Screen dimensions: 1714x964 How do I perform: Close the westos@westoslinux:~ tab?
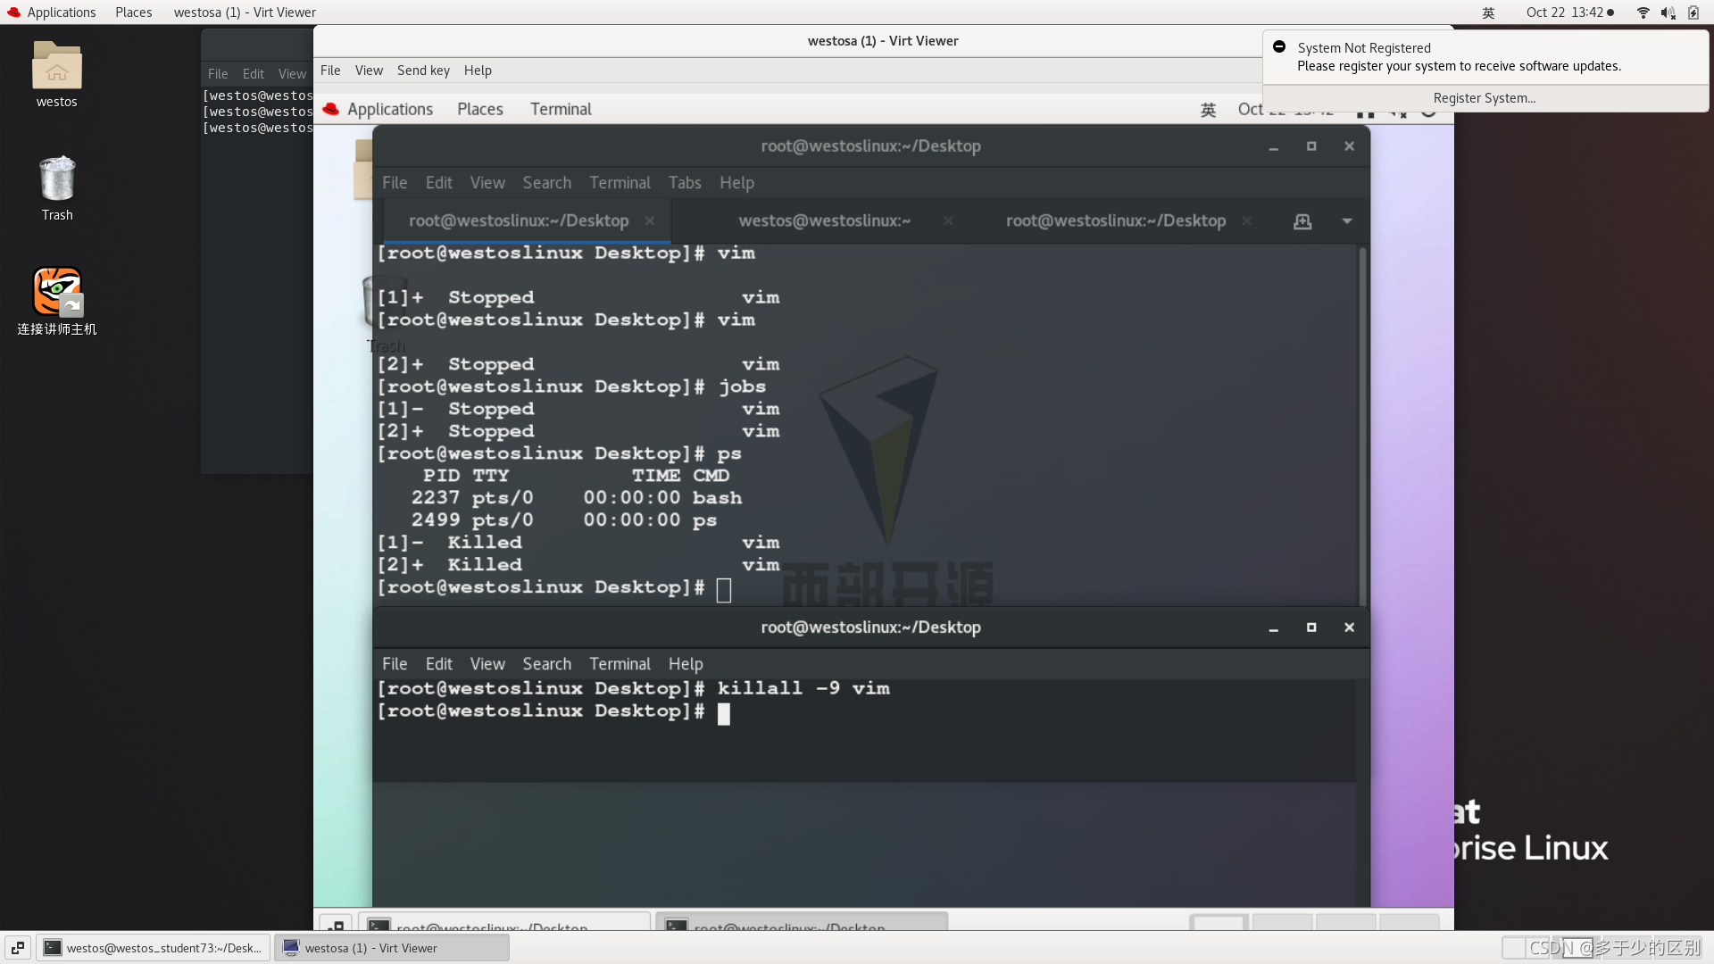coord(948,220)
